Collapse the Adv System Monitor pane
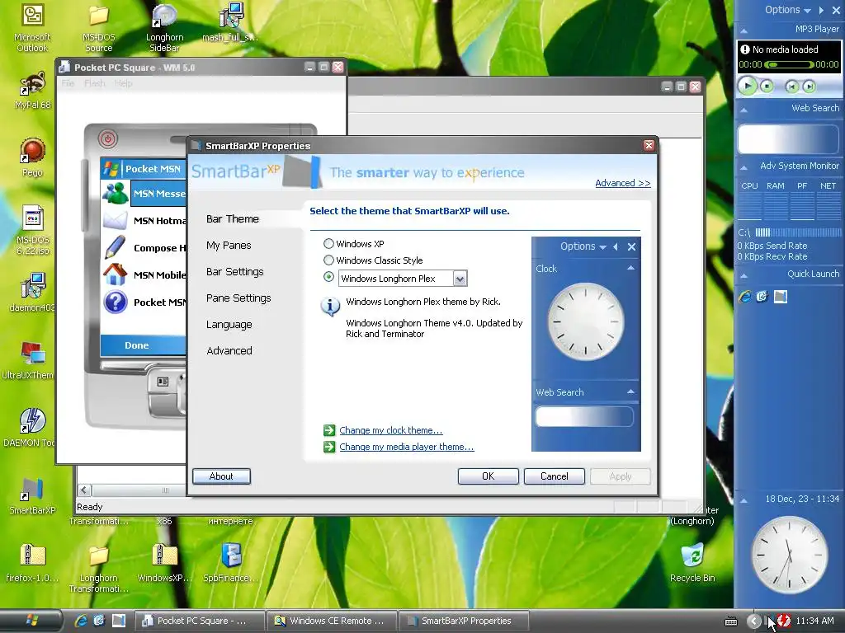This screenshot has width=845, height=633. (x=744, y=167)
